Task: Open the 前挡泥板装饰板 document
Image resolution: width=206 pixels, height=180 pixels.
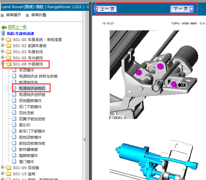Action: coord(32,143)
